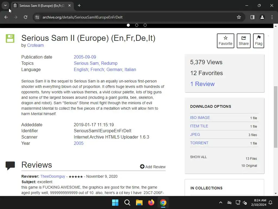
Task: View site information icon in address bar
Action: point(37,17)
